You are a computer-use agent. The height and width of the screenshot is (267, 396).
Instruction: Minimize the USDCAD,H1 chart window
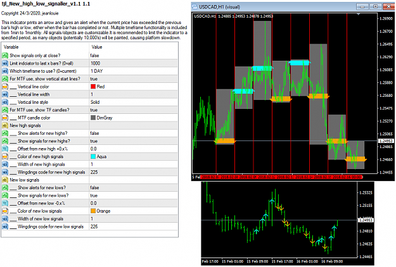(362, 6)
